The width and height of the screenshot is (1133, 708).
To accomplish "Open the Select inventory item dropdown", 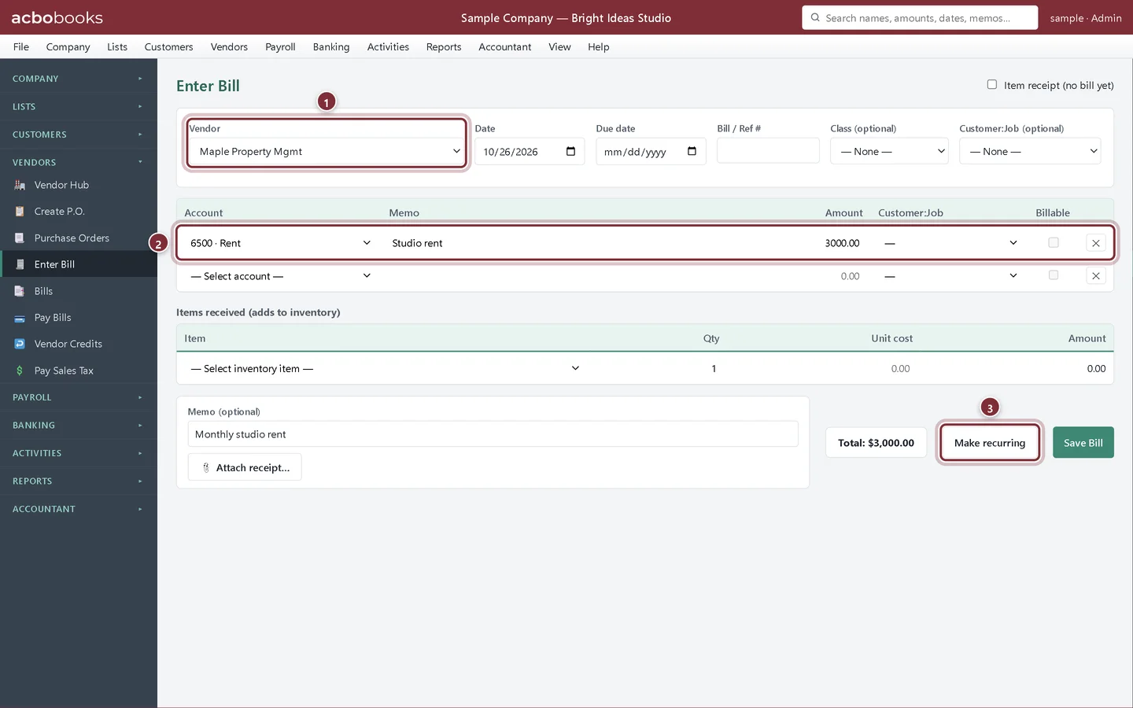I will click(x=386, y=368).
